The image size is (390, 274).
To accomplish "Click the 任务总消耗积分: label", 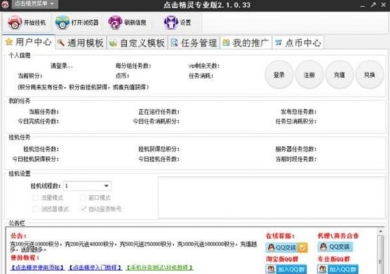I will (296, 121).
